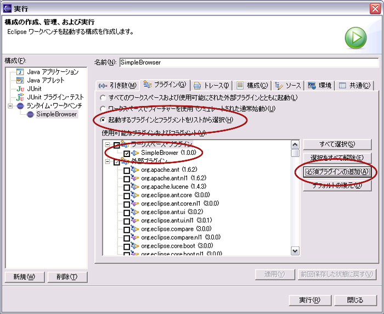Select the org.eclipse.compare.nl1 (3.0.0) row
Screen dimensions: 384x314
pyautogui.click(x=180, y=237)
